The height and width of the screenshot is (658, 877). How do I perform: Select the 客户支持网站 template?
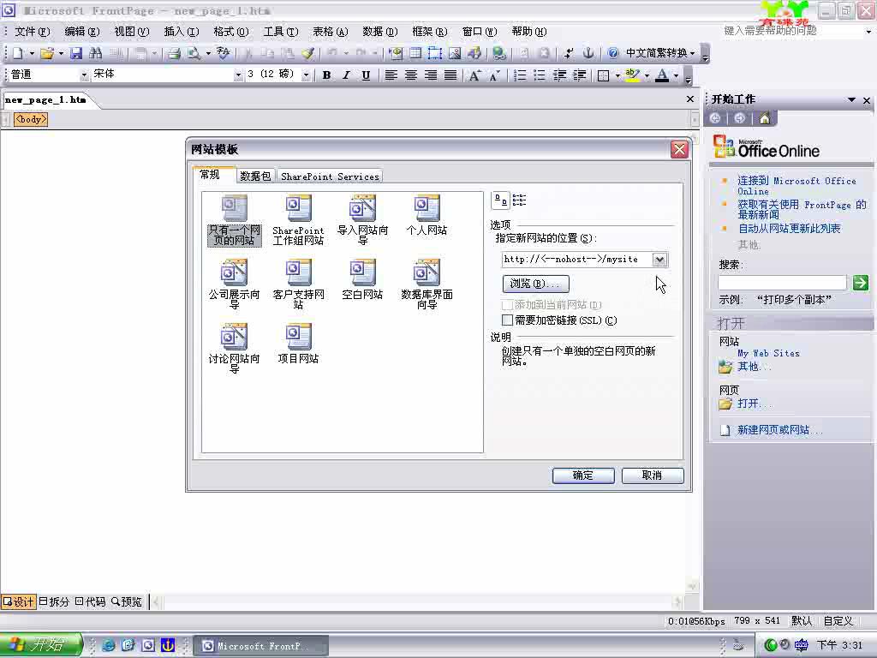click(298, 284)
